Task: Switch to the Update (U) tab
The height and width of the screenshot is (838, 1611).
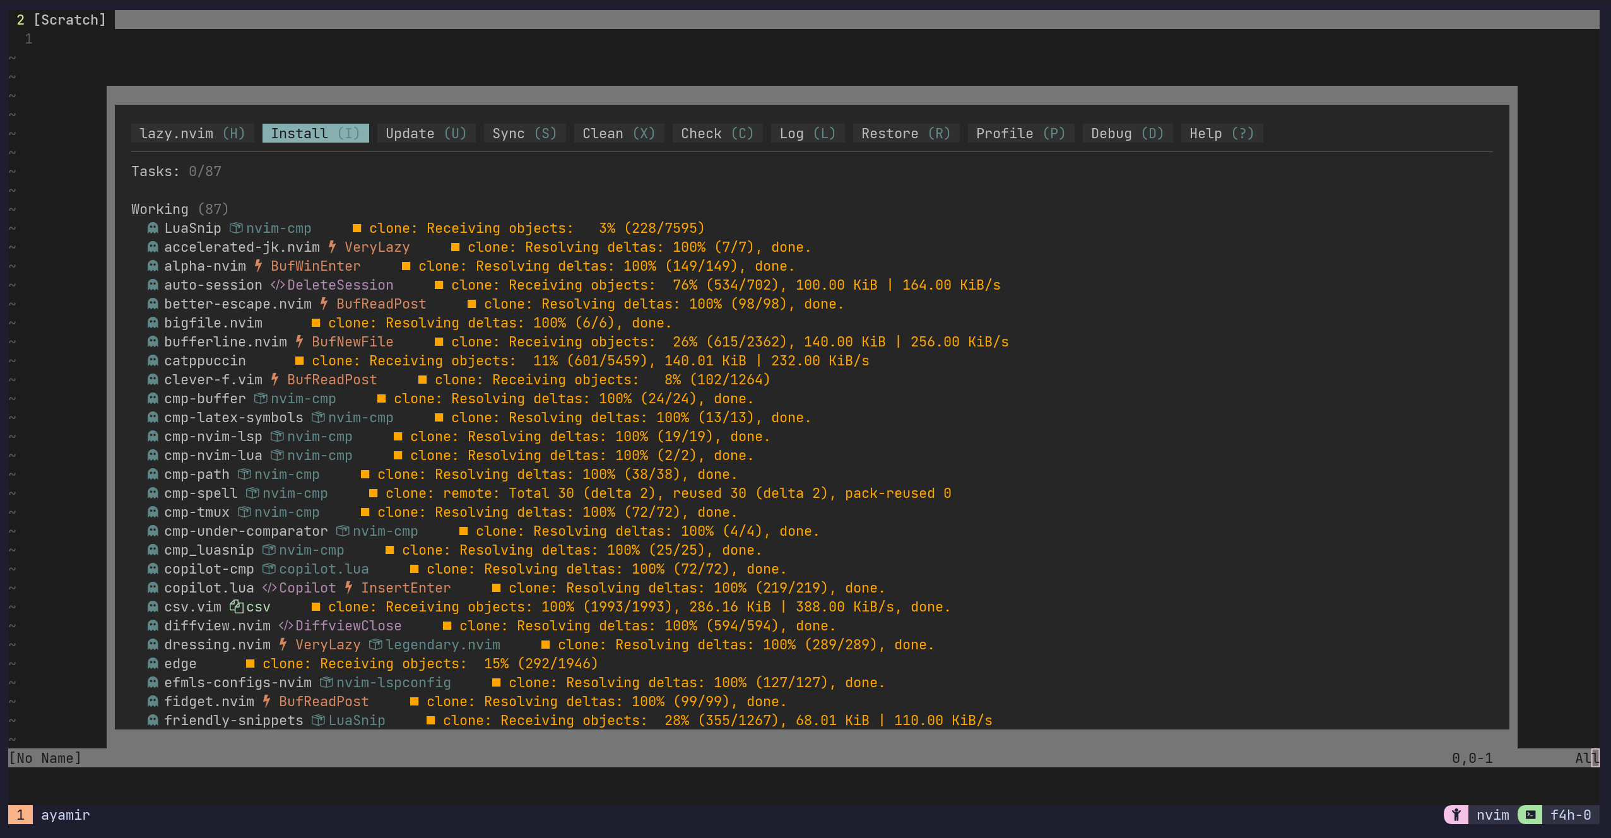Action: (x=425, y=133)
